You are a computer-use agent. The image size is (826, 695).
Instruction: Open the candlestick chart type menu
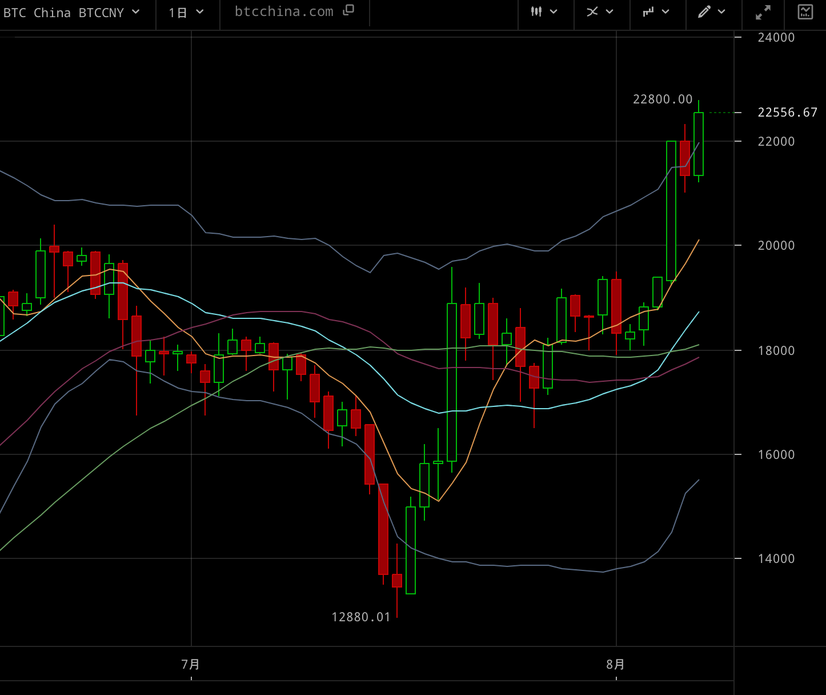click(x=536, y=11)
